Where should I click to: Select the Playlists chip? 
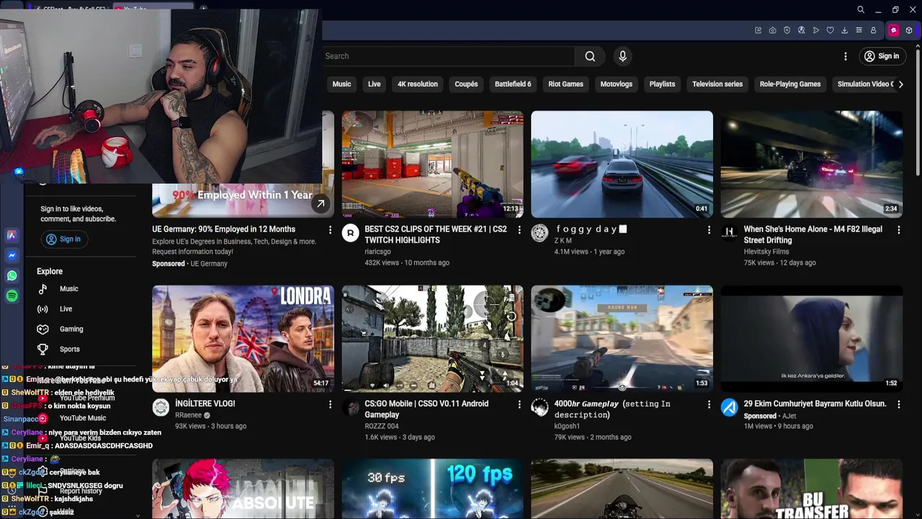(x=662, y=84)
